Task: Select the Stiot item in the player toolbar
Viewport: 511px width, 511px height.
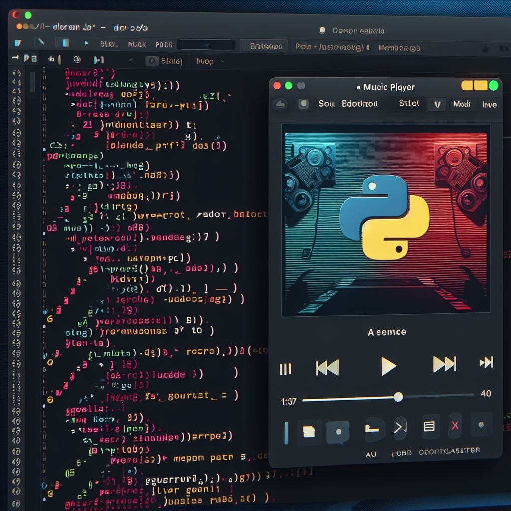Action: 409,103
